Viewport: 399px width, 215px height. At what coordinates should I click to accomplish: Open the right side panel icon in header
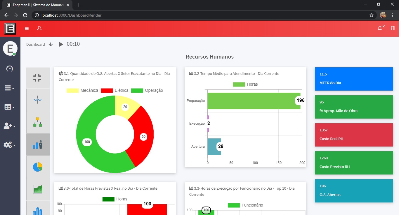pos(393,28)
